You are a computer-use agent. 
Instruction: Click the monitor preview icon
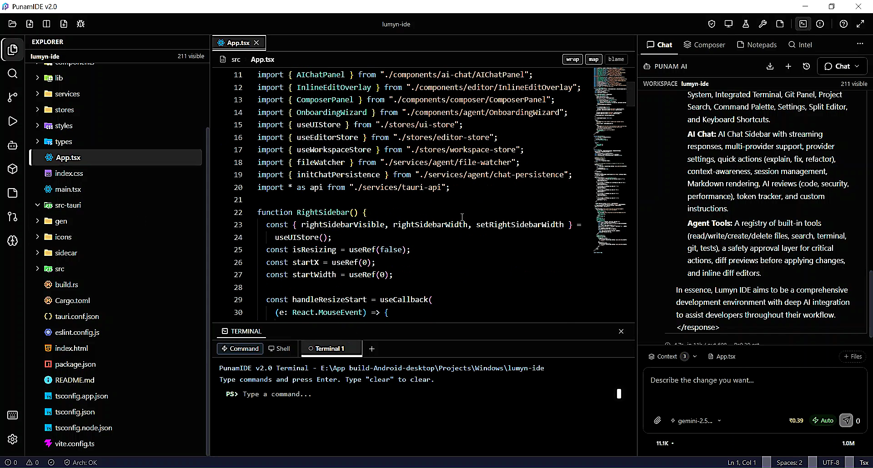[728, 24]
